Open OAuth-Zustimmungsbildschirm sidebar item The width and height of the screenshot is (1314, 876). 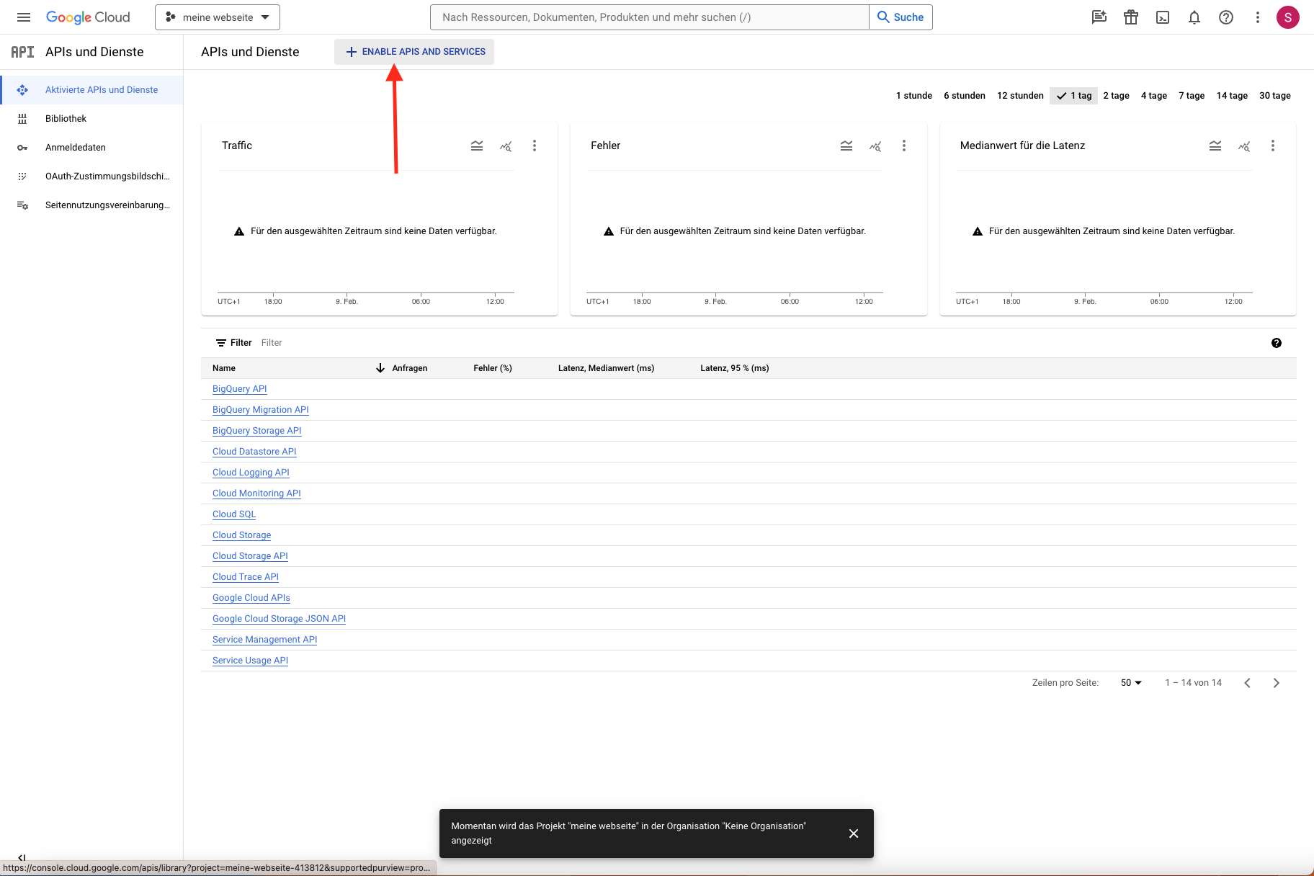coord(91,176)
